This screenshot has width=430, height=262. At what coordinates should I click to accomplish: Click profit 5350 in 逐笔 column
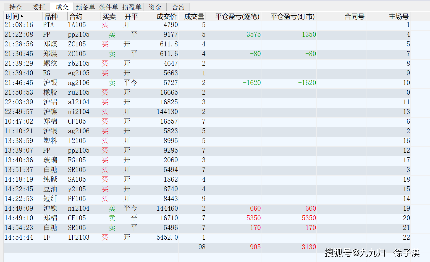tap(254, 218)
